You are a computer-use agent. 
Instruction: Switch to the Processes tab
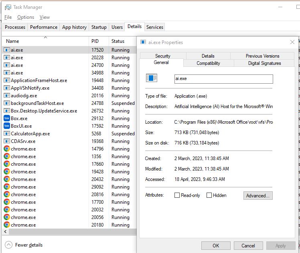15,27
